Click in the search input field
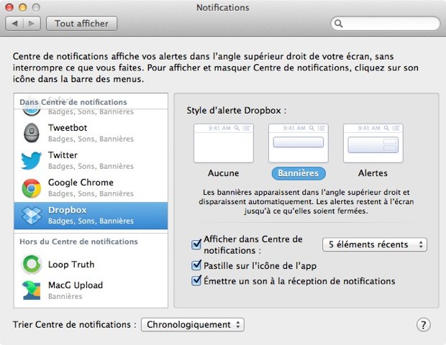This screenshot has width=446, height=345. 386,24
